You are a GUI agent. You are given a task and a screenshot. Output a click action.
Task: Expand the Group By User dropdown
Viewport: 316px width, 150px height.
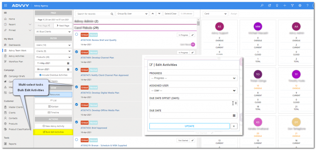click(132, 14)
